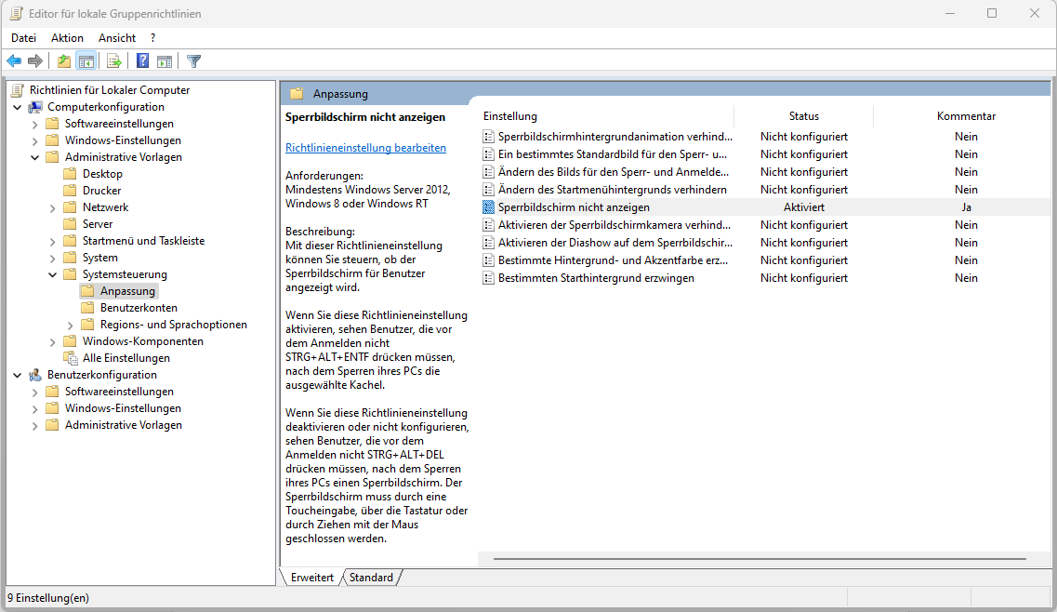This screenshot has height=612, width=1057.
Task: Click the Forward arrow toolbar icon
Action: click(x=35, y=61)
